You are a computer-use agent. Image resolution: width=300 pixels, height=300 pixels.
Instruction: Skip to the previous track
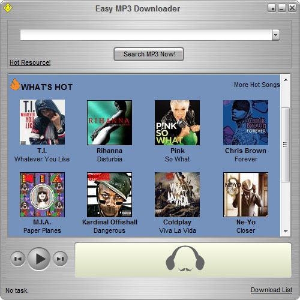18,259
